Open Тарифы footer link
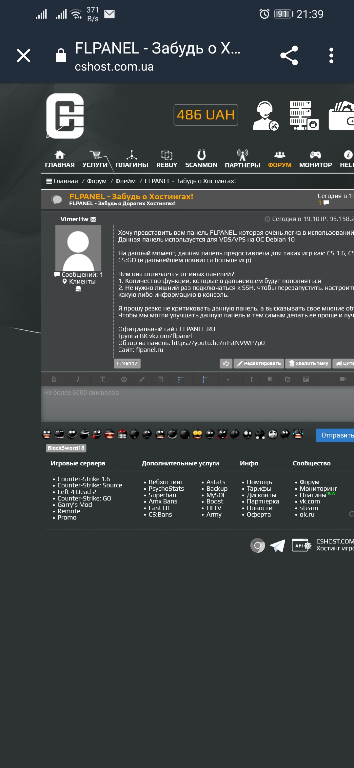This screenshot has height=768, width=354. pyautogui.click(x=259, y=488)
